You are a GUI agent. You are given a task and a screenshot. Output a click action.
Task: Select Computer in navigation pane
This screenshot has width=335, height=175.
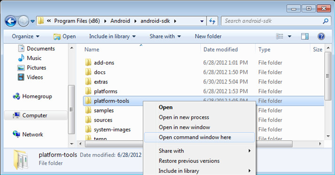coord(35,115)
